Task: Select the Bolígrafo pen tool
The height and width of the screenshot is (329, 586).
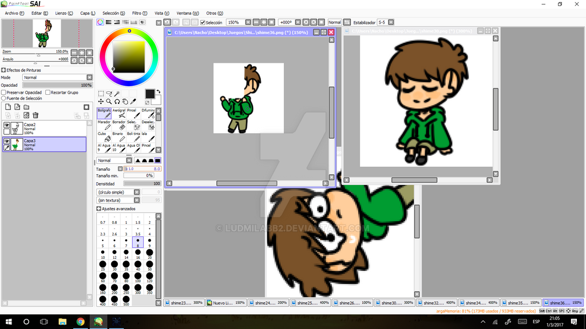Action: [104, 114]
